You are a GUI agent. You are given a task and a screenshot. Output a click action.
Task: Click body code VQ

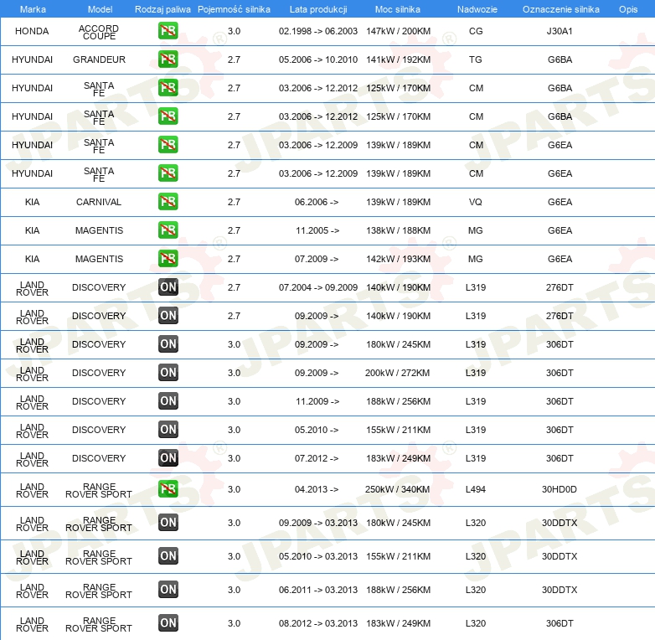pos(476,202)
